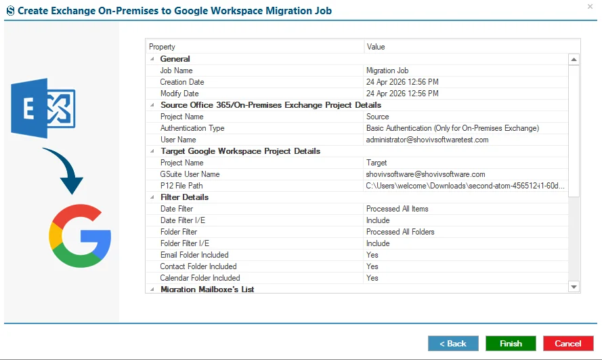Click the Migration Job value

(x=387, y=71)
